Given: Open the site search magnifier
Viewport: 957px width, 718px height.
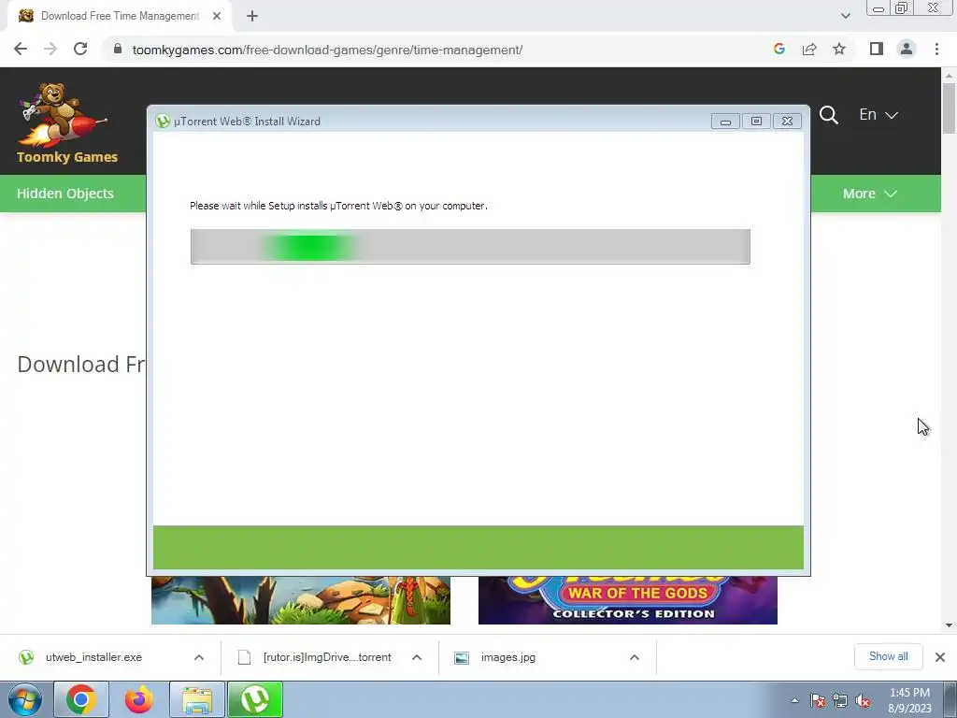Looking at the screenshot, I should pyautogui.click(x=828, y=115).
